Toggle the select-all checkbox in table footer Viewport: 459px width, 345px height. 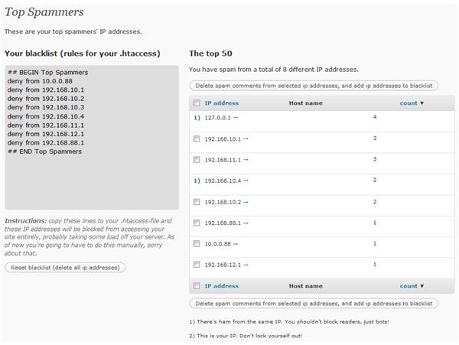click(x=197, y=286)
